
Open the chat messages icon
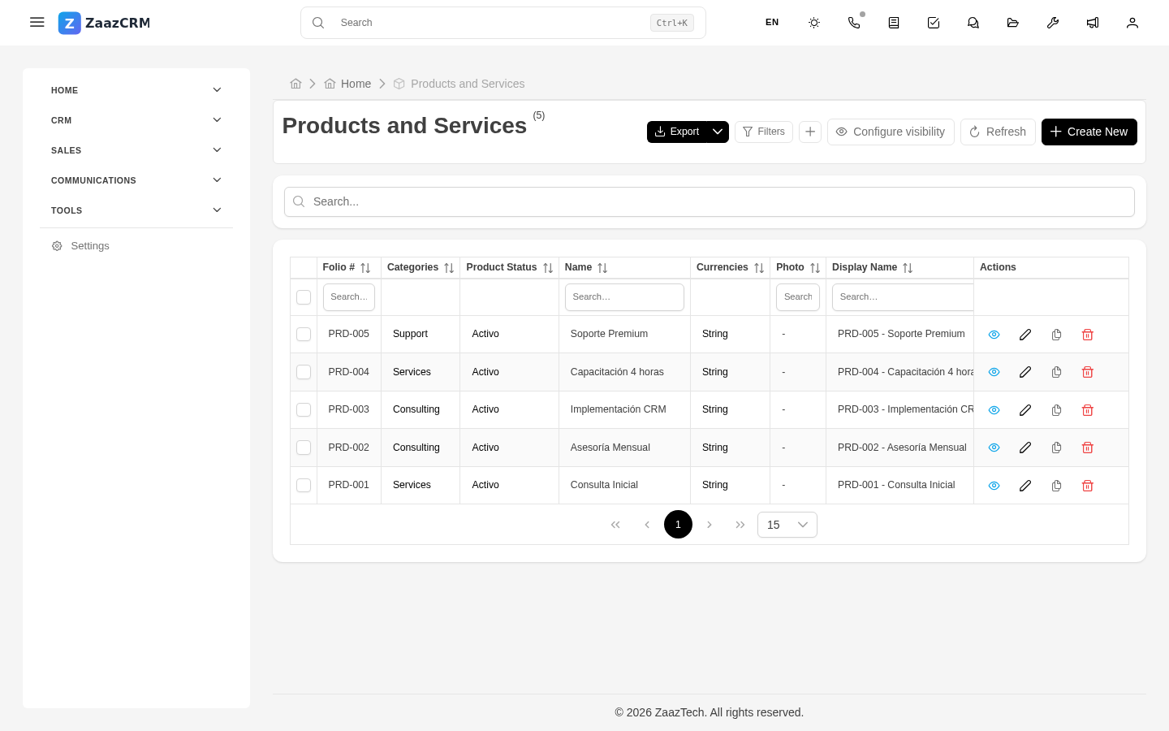(x=973, y=23)
